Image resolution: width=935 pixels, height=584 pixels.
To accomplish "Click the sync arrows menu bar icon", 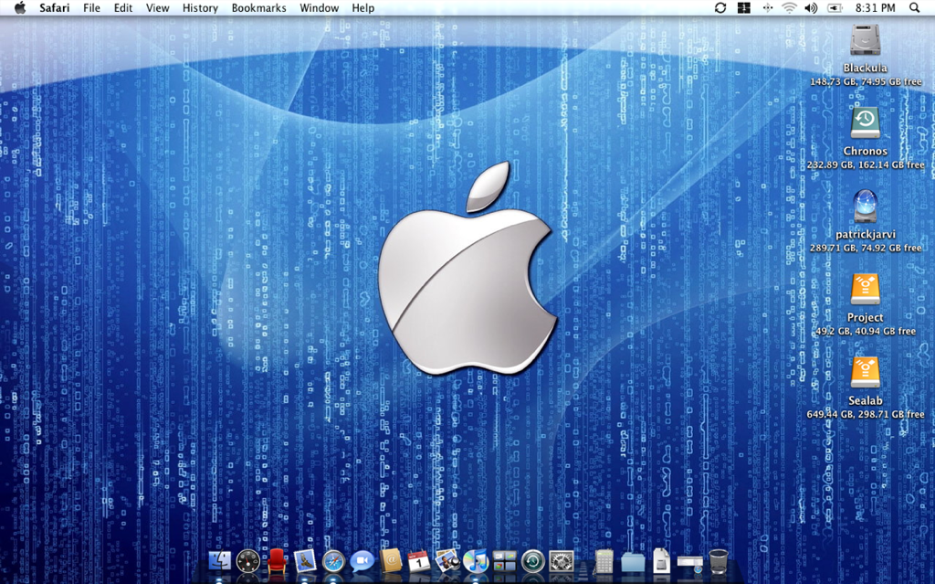I will click(x=720, y=7).
